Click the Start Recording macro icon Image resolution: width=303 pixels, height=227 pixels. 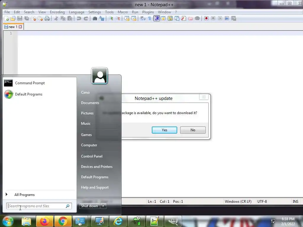(x=206, y=18)
